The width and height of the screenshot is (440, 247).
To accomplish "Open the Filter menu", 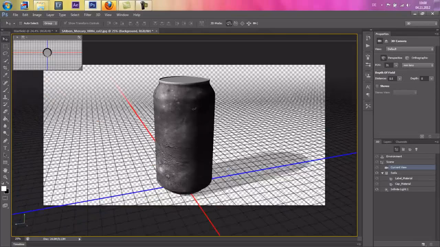I will [88, 15].
